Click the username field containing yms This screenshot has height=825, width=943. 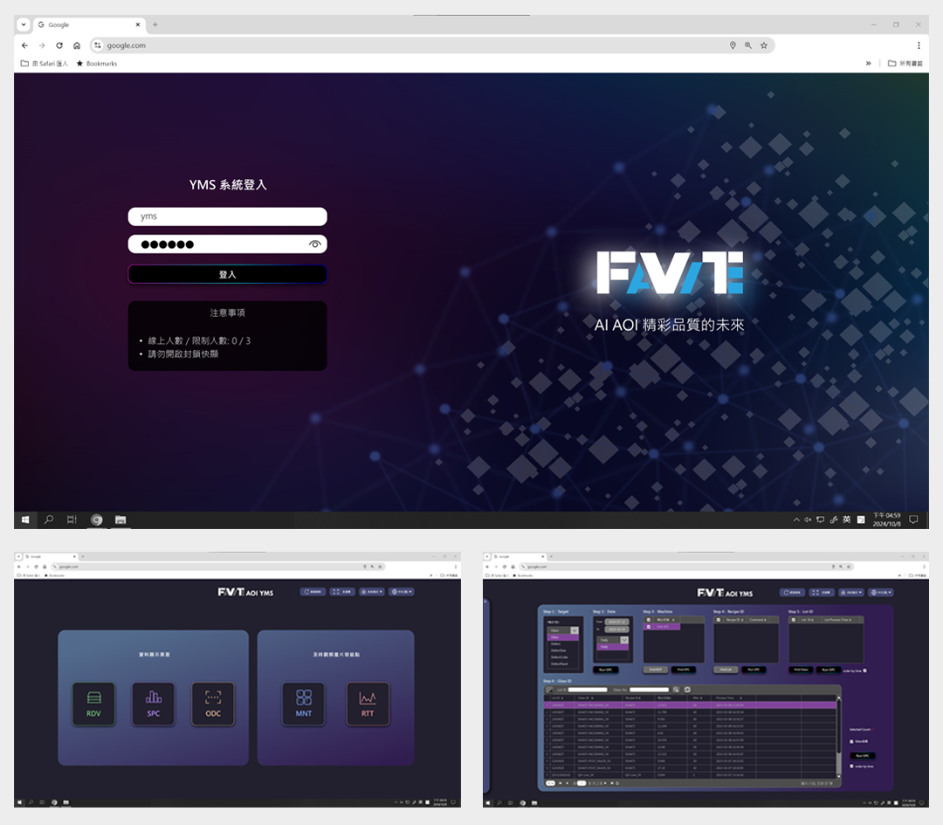click(x=227, y=217)
